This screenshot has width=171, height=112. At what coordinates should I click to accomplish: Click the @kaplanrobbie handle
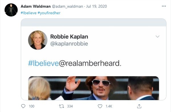point(69,44)
